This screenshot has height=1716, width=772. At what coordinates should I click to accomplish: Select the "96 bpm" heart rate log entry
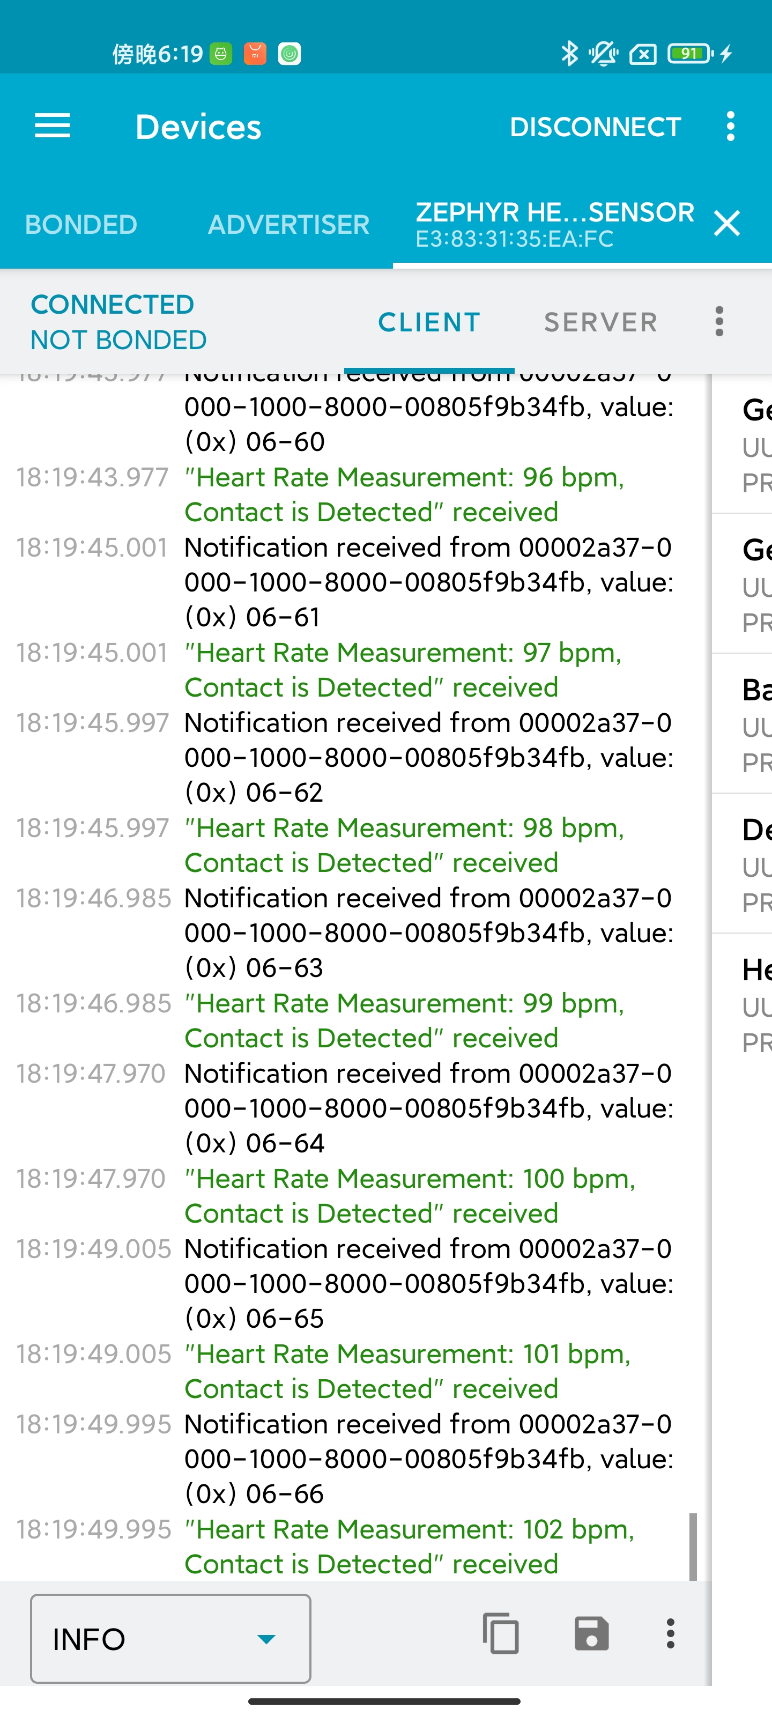pos(404,494)
